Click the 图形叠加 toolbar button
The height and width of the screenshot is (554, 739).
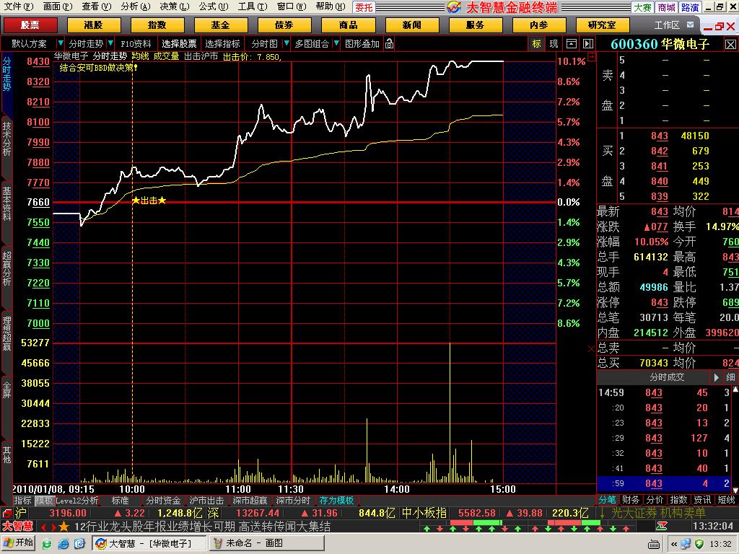click(x=362, y=44)
